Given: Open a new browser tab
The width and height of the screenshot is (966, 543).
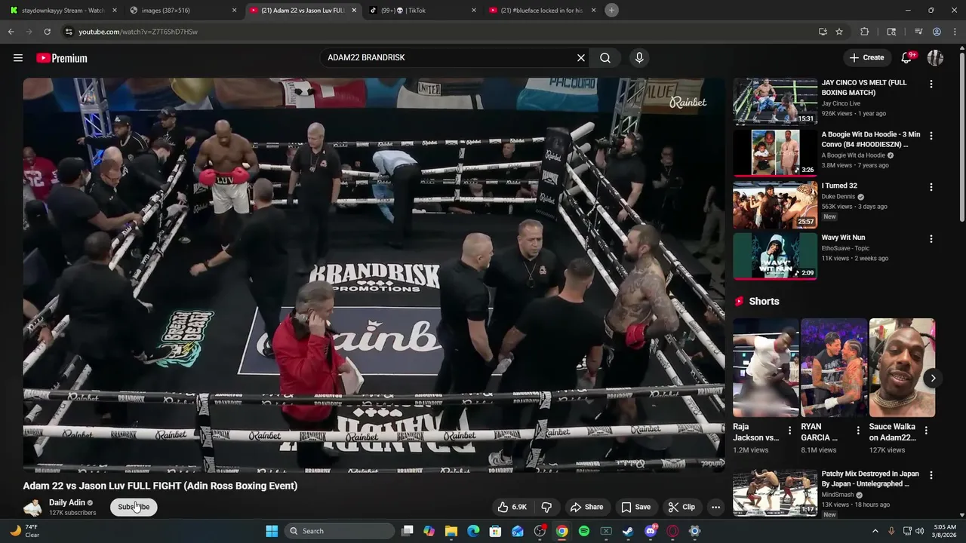Looking at the screenshot, I should pyautogui.click(x=612, y=11).
